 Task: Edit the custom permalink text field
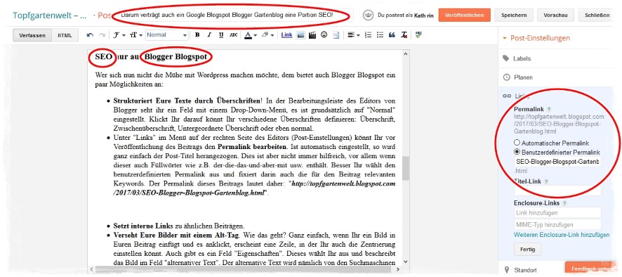coord(557,162)
